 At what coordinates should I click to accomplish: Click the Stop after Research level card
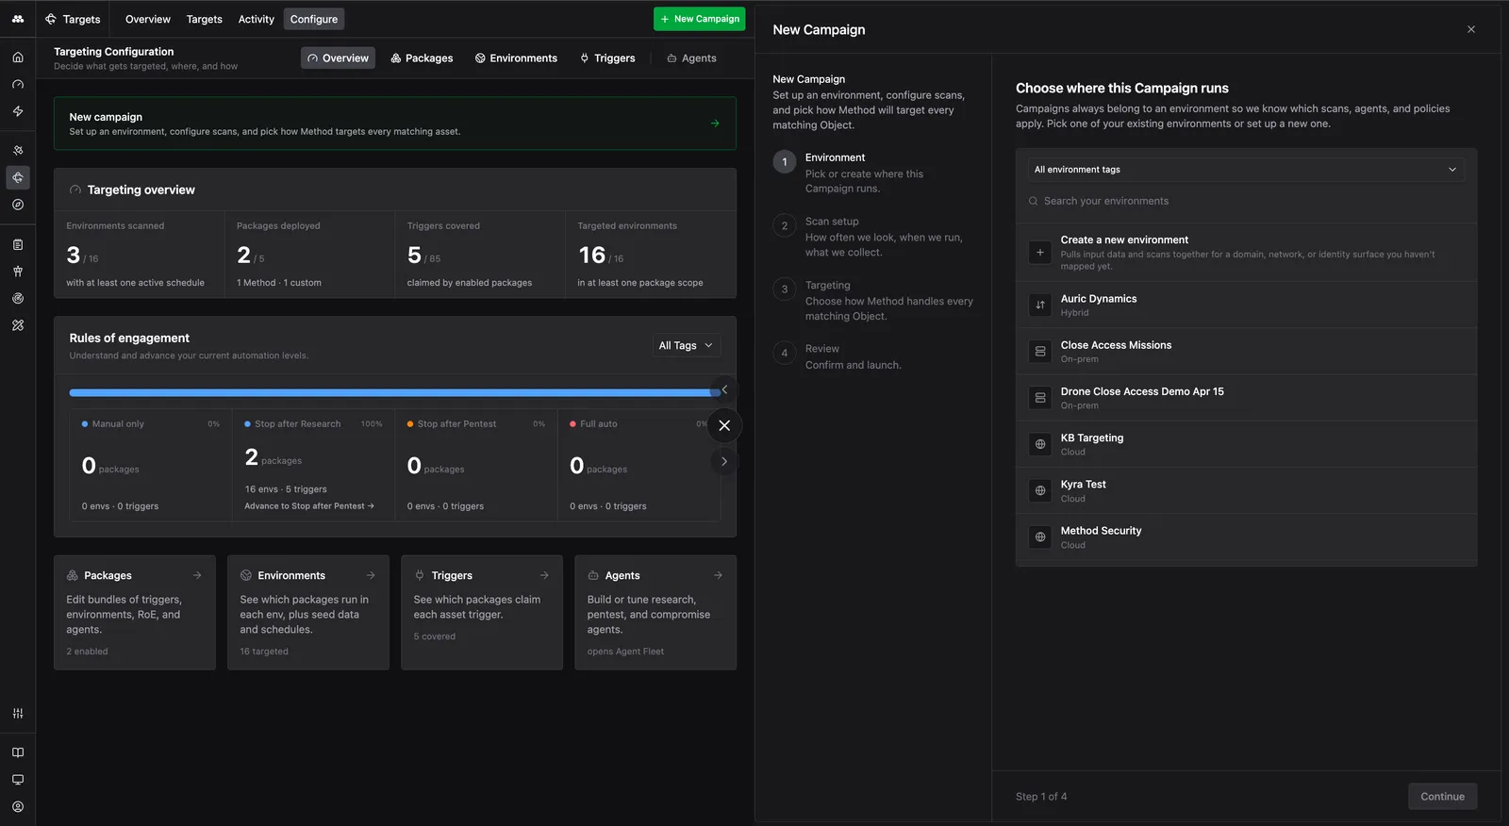click(x=313, y=465)
